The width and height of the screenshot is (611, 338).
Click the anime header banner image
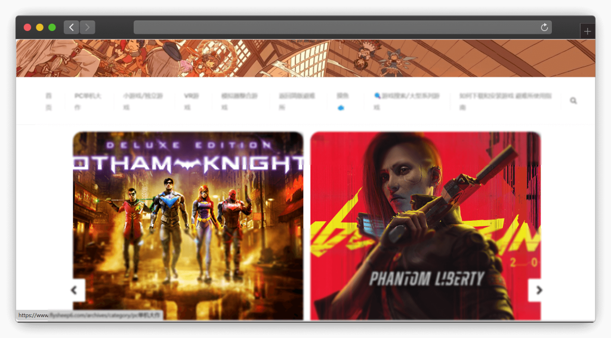(x=305, y=58)
